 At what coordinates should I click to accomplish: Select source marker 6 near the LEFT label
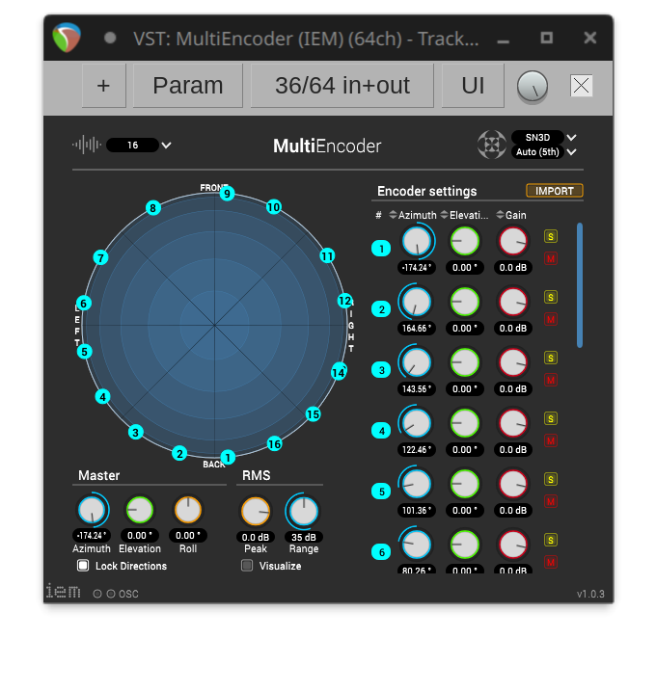point(84,304)
